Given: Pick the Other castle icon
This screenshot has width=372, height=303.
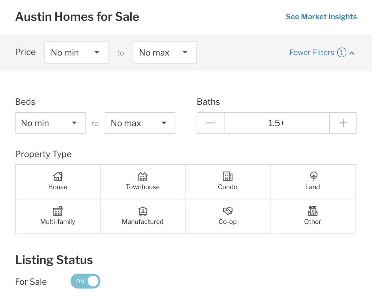Looking at the screenshot, I should 312,211.
